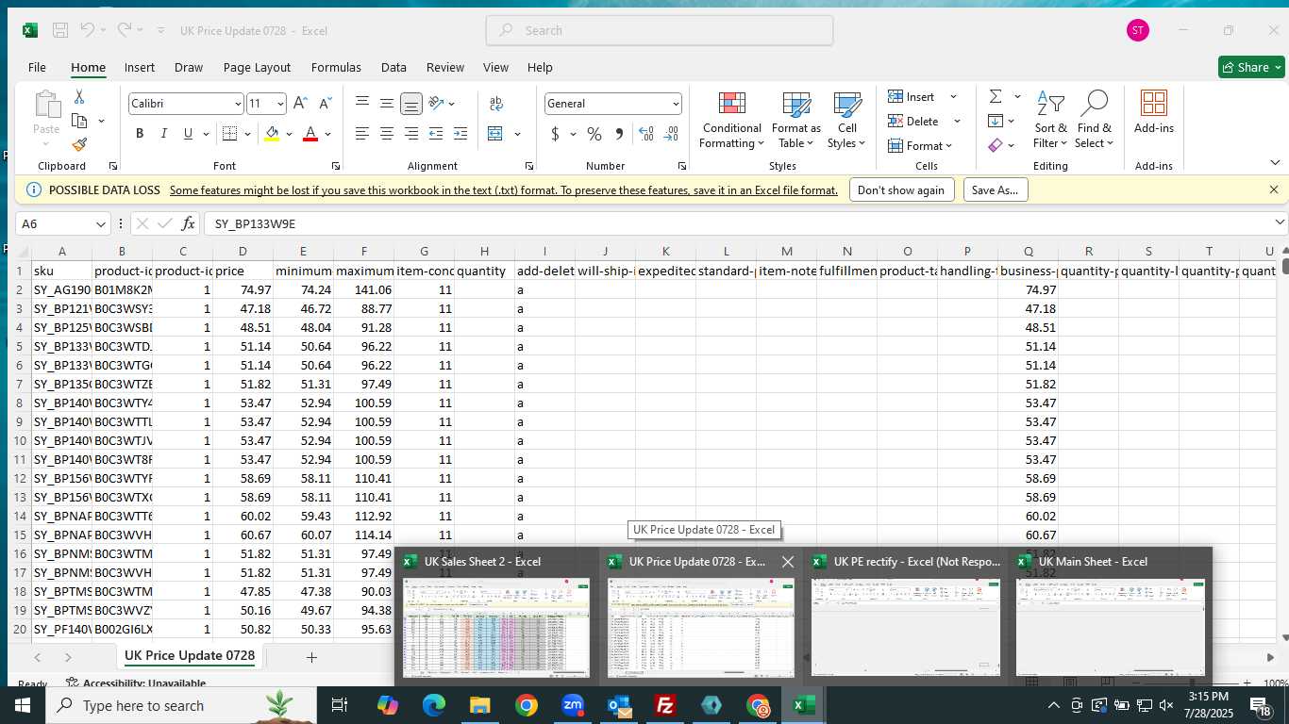
Task: Expand Sort & Filter menu
Action: [x=1050, y=118]
